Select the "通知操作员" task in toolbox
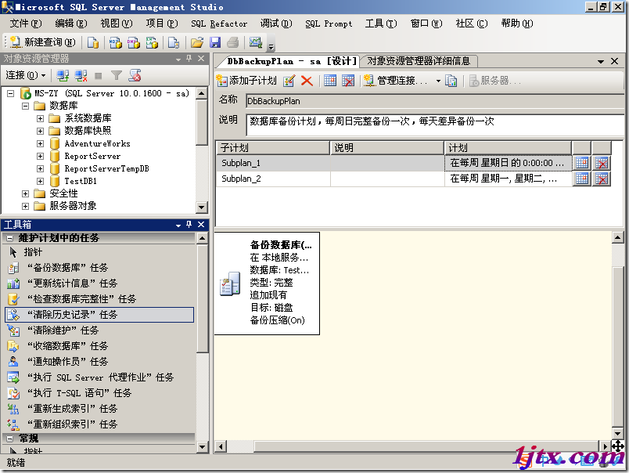 click(x=99, y=362)
